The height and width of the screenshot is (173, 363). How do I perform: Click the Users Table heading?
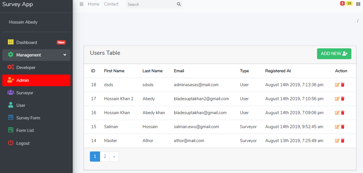point(105,53)
